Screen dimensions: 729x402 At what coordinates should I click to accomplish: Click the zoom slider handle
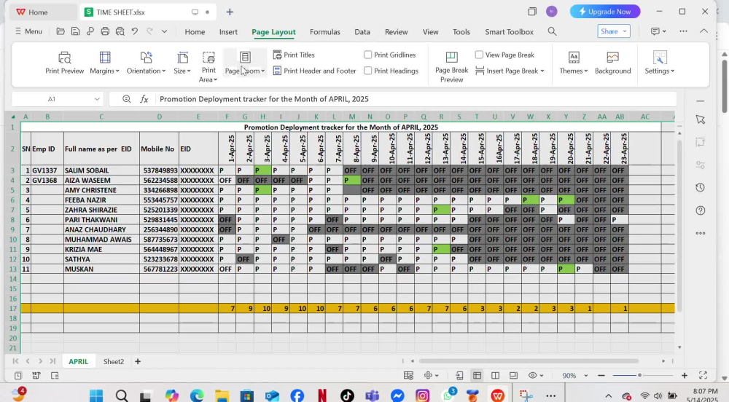(x=640, y=375)
